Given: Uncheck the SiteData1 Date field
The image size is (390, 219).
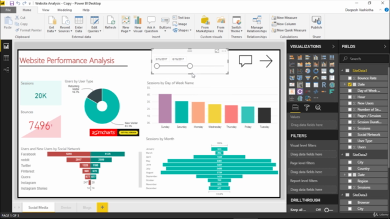Looking at the screenshot, I should pyautogui.click(x=350, y=85).
